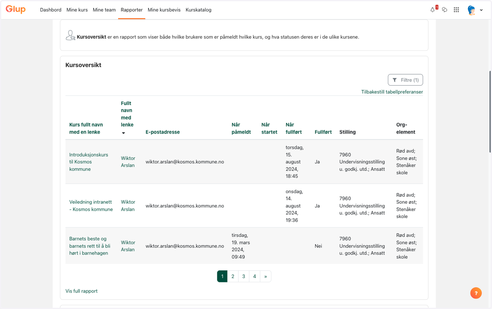
Task: Expand the user menu chevron
Action: click(481, 10)
